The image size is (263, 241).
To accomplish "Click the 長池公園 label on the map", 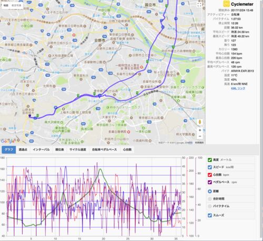I will tap(87, 129).
